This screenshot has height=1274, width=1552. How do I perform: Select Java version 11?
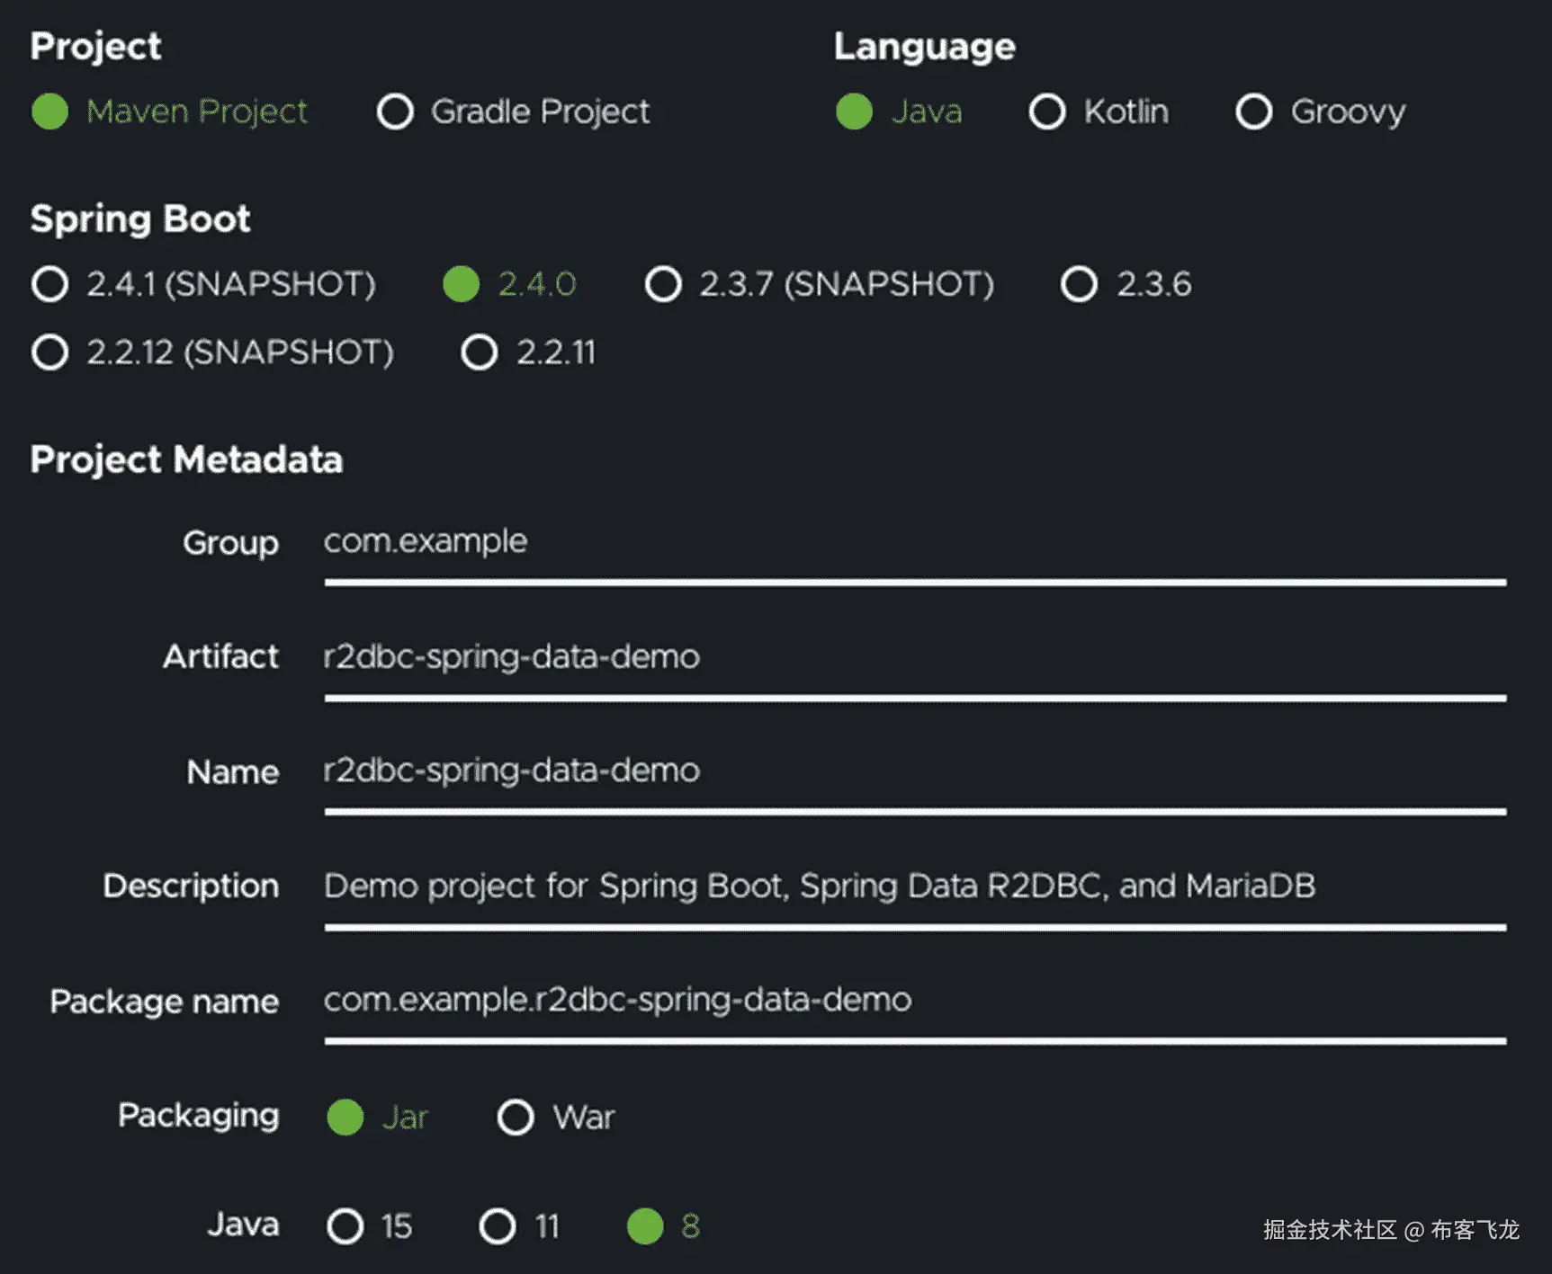(x=498, y=1226)
